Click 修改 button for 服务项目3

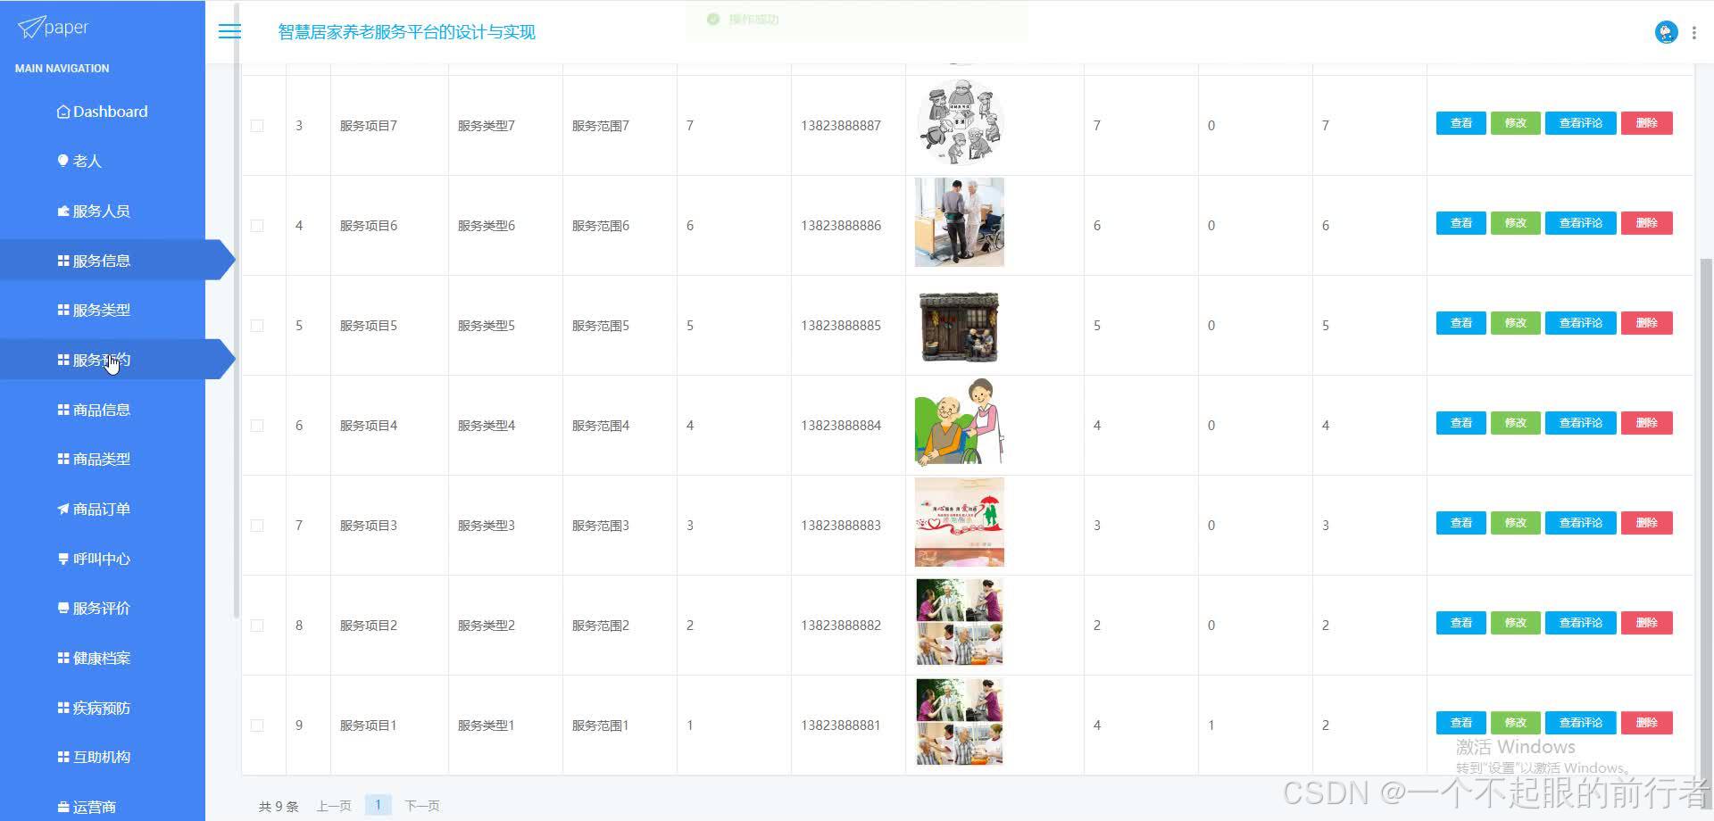tap(1515, 523)
